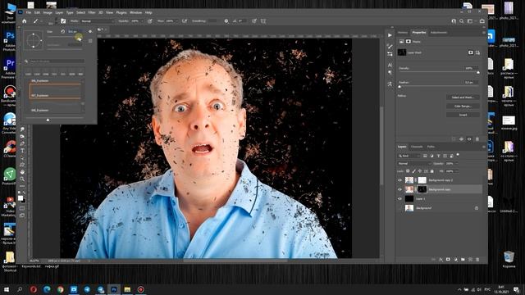The image size is (525, 295).
Task: Select the Type tool in the toolbar
Action: [22, 151]
